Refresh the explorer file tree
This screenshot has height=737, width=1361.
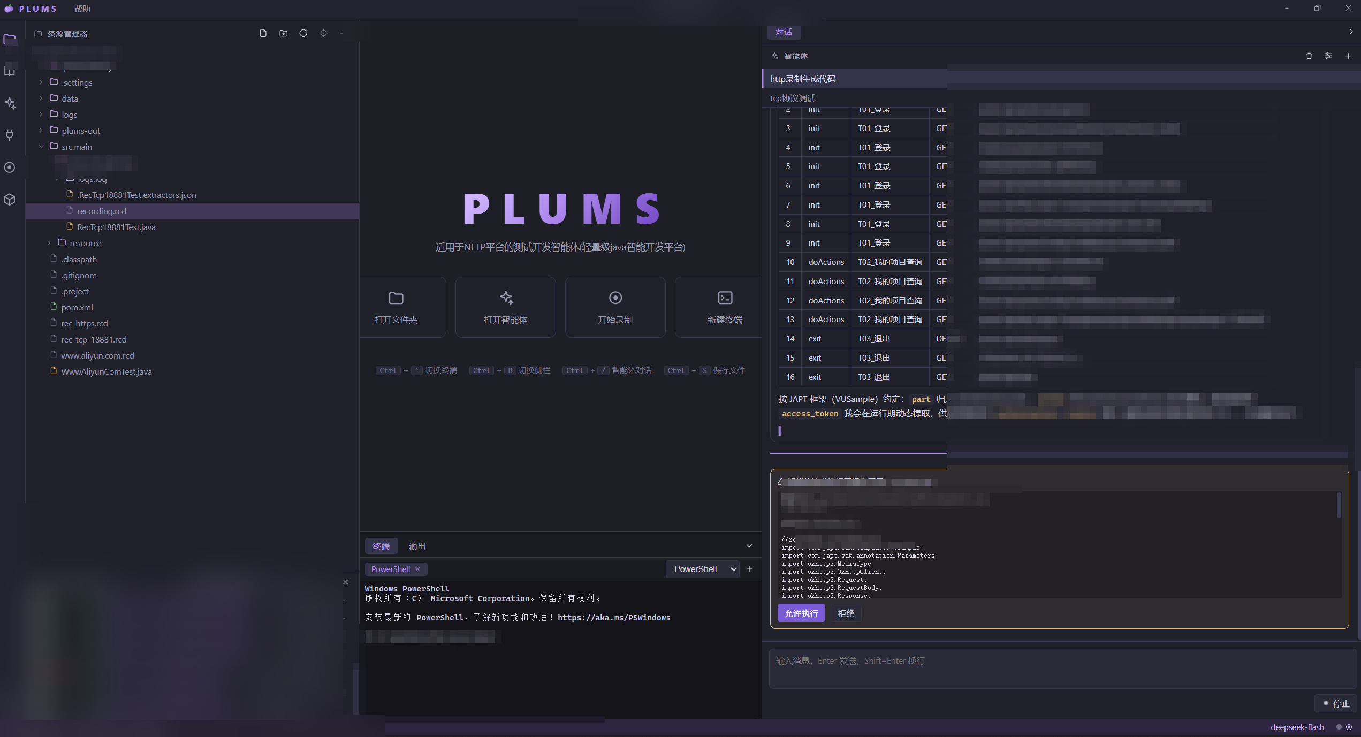303,33
